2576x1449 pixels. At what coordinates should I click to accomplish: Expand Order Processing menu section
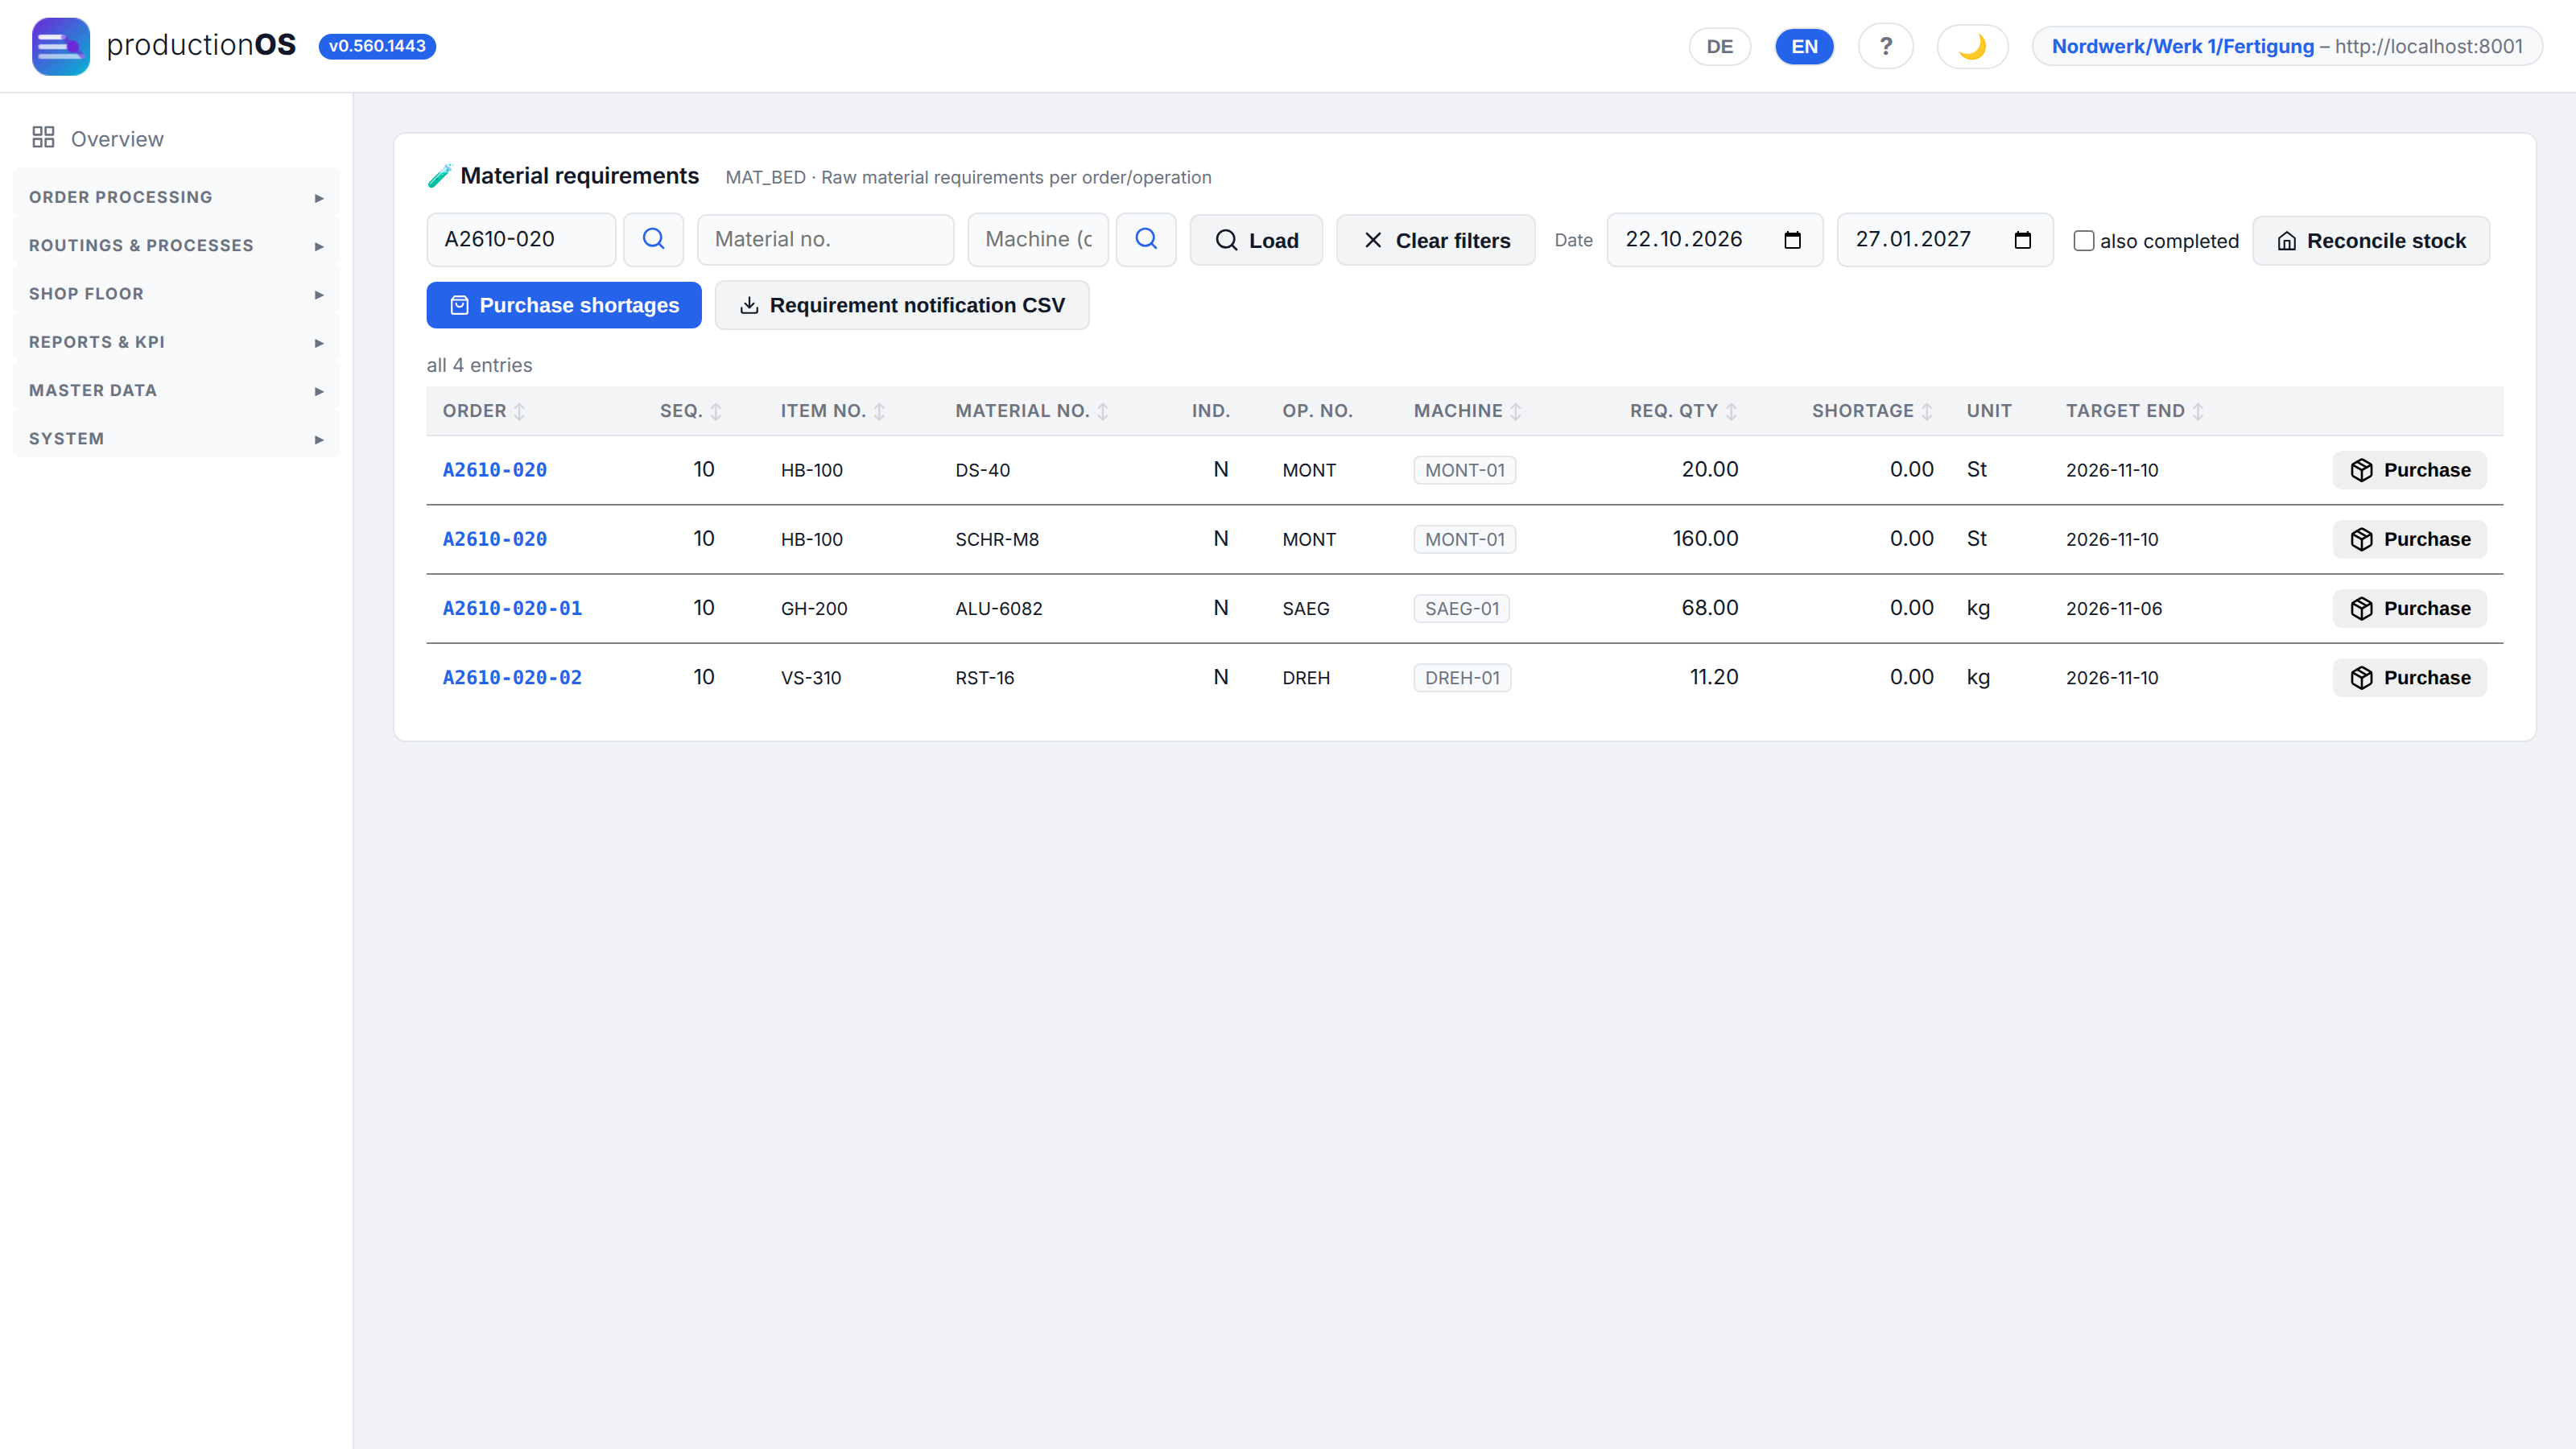(176, 197)
